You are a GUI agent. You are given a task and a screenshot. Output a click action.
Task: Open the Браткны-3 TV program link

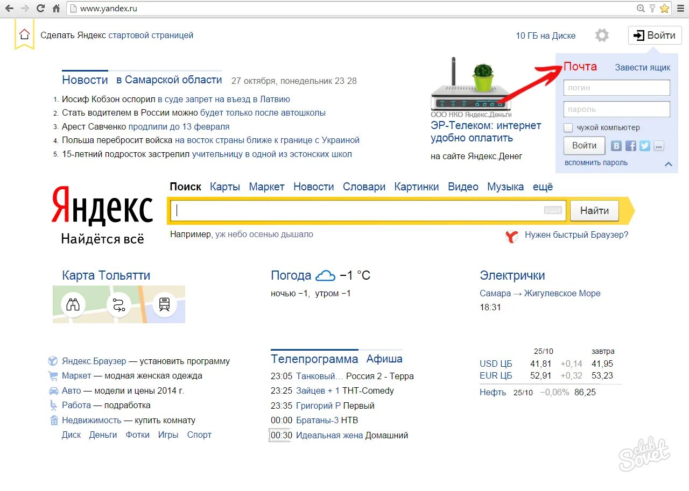[318, 421]
